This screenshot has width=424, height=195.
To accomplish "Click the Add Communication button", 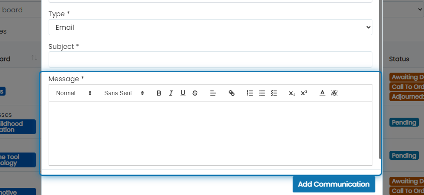I will [334, 184].
